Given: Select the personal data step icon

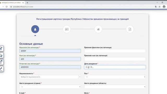Looking at the screenshot, I should (x=35, y=29).
